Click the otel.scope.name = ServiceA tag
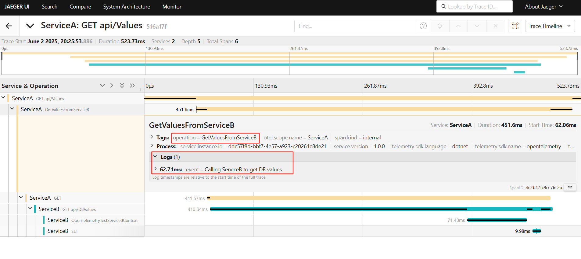The height and width of the screenshot is (259, 581). coord(296,138)
